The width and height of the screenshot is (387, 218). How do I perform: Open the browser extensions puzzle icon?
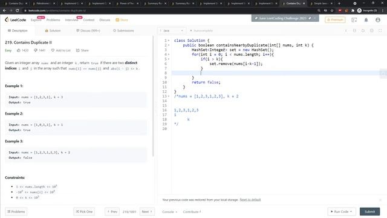click(353, 11)
